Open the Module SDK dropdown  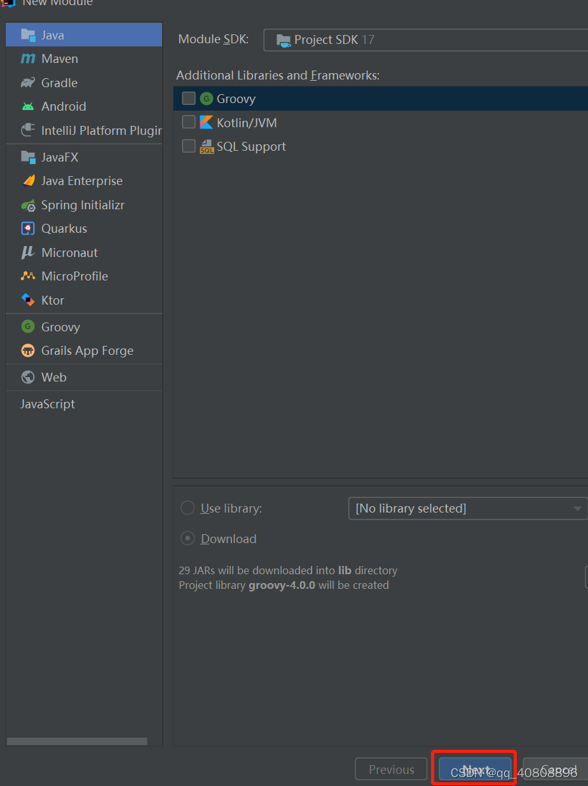[x=426, y=39]
